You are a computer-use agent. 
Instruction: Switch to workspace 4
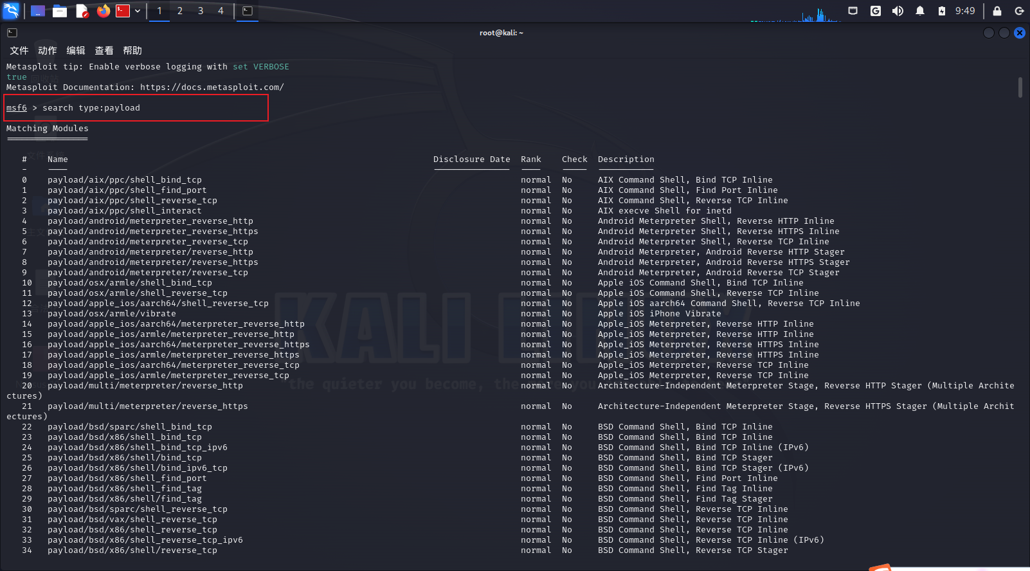[221, 11]
